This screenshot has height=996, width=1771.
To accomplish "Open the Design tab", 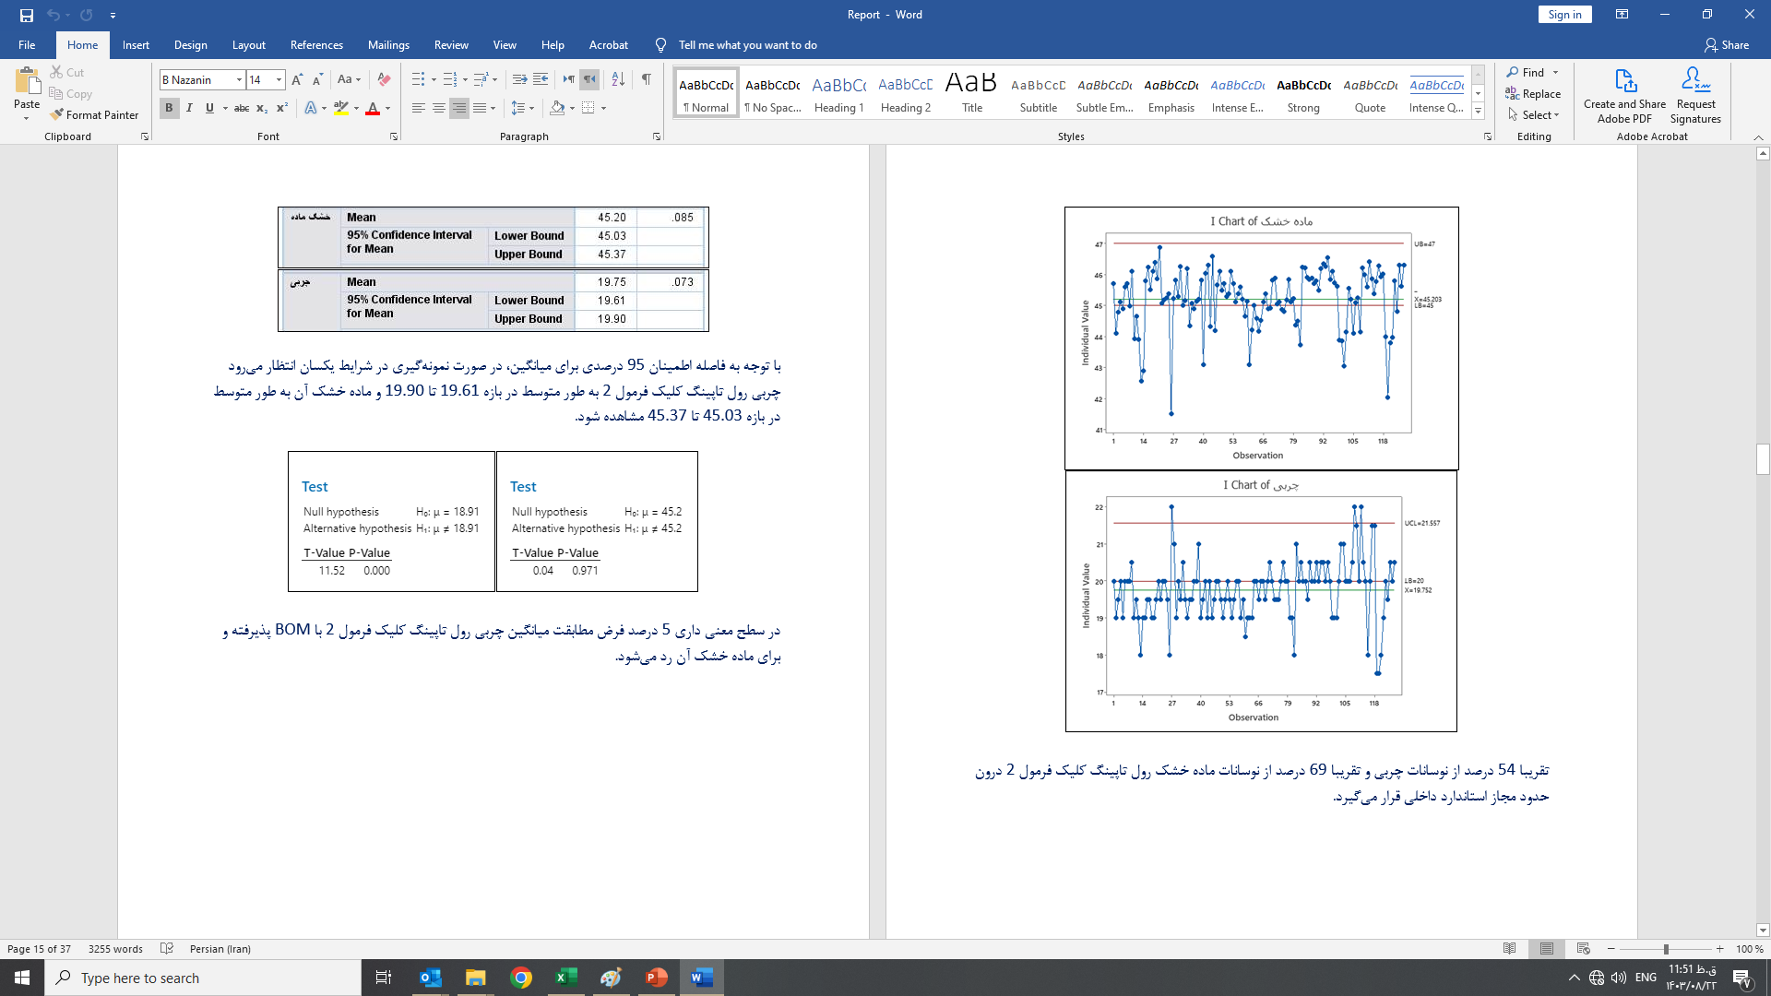I will [190, 45].
